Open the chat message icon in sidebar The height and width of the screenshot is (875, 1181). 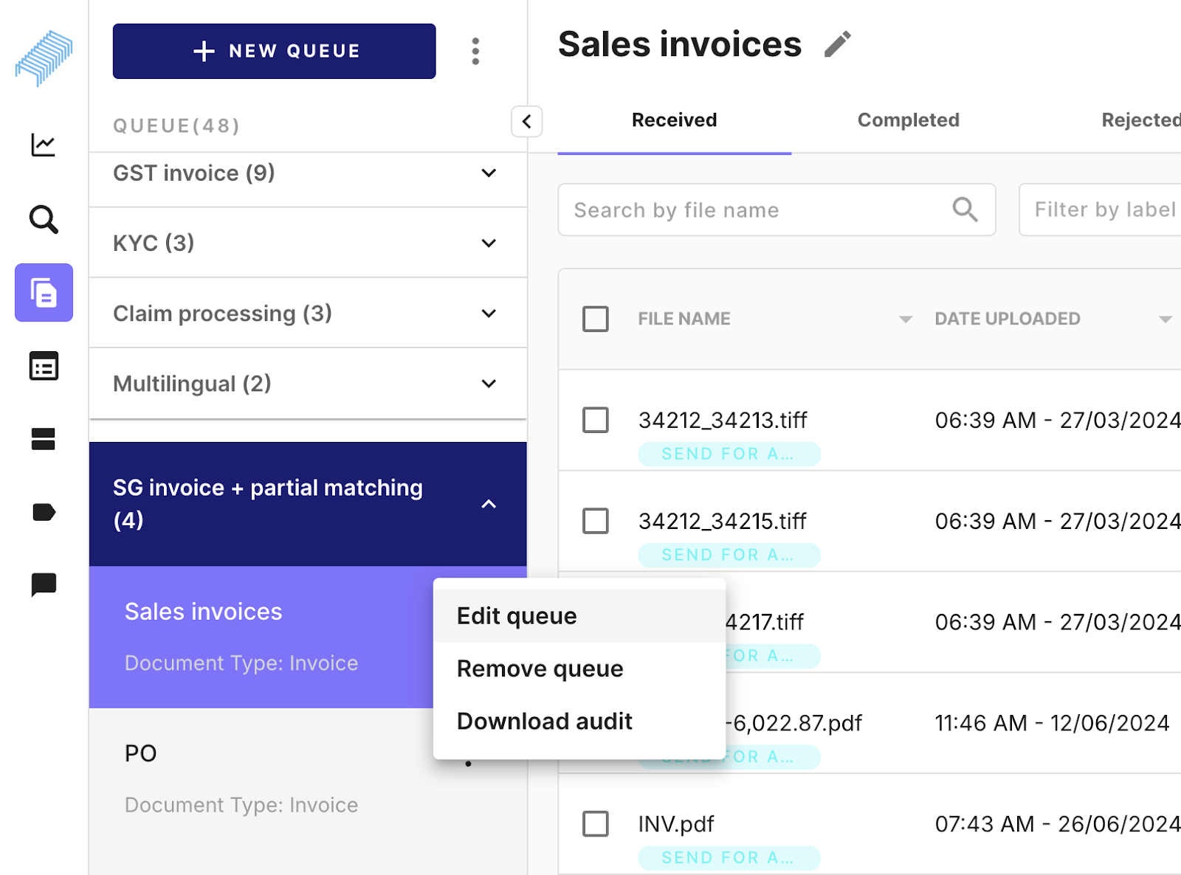click(x=44, y=584)
